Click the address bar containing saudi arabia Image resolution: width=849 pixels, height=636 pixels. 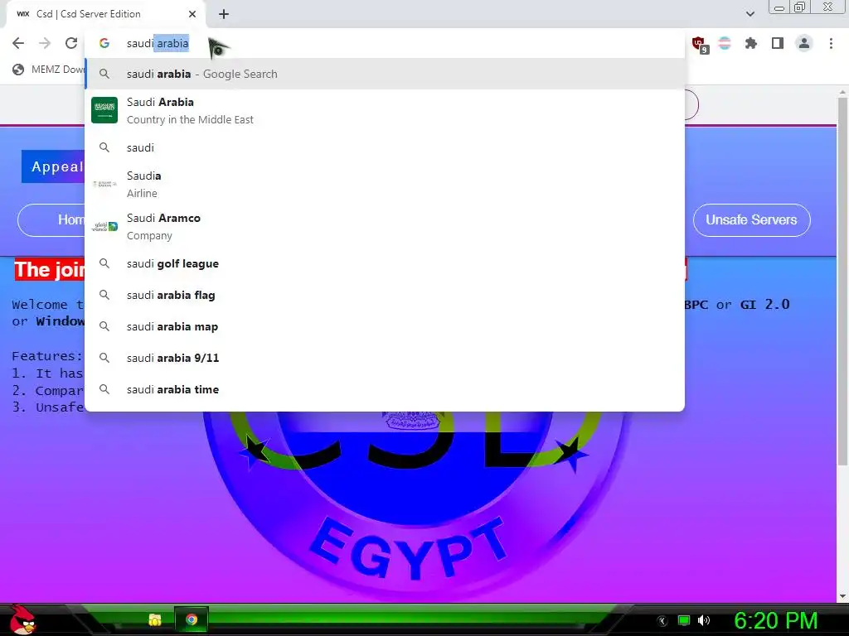point(385,43)
